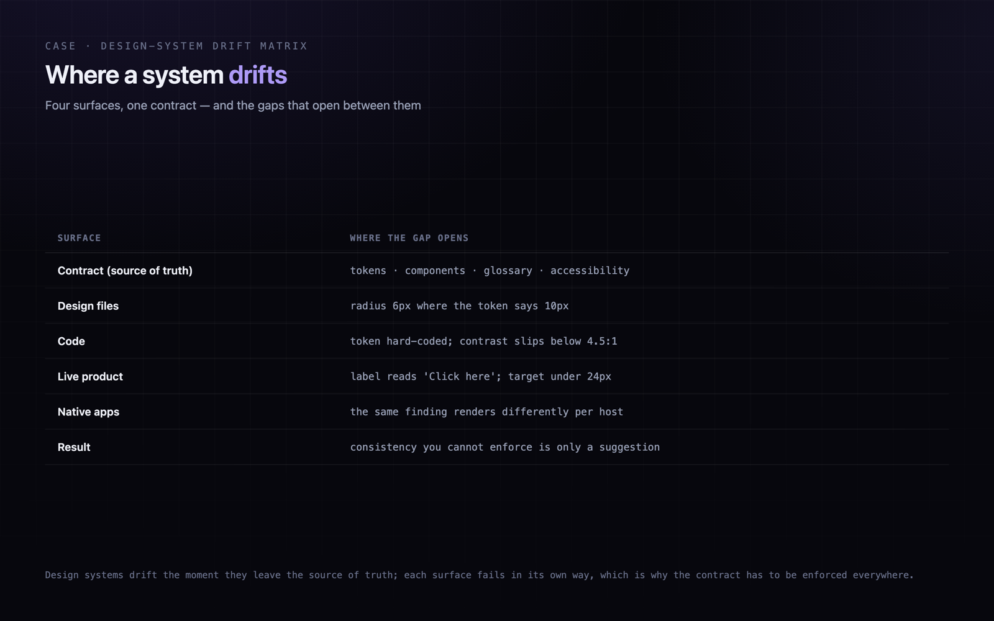Select the "label reads 'Click here'" cell
994x621 pixels.
480,377
